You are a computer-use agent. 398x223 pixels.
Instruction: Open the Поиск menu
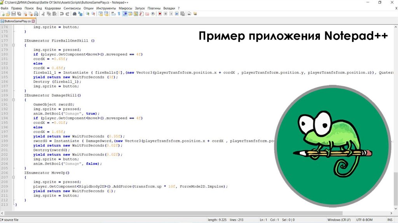tap(29, 8)
